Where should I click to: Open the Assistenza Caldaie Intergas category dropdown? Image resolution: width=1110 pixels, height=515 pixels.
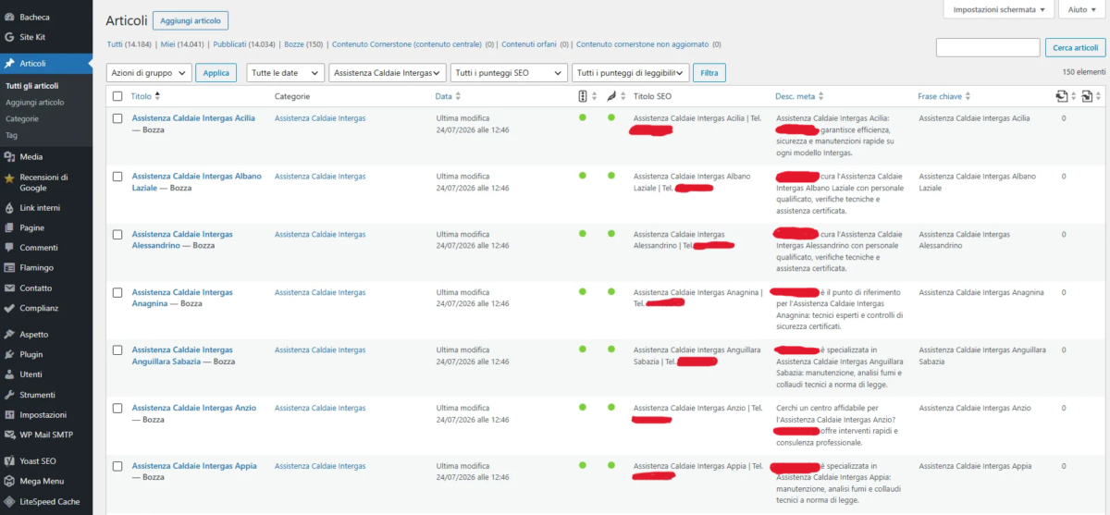[388, 72]
